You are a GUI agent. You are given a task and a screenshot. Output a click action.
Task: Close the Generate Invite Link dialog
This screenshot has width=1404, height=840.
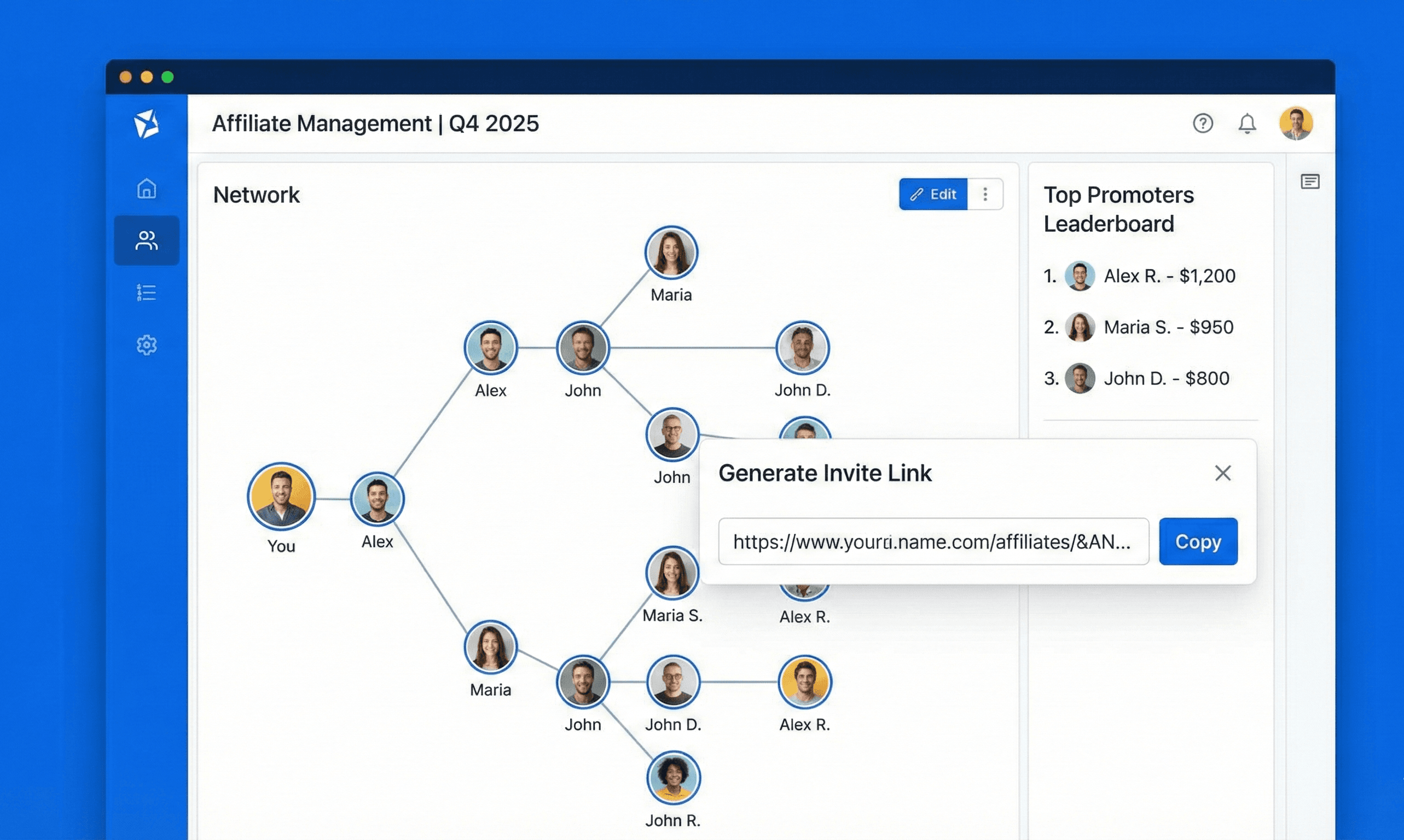tap(1222, 472)
